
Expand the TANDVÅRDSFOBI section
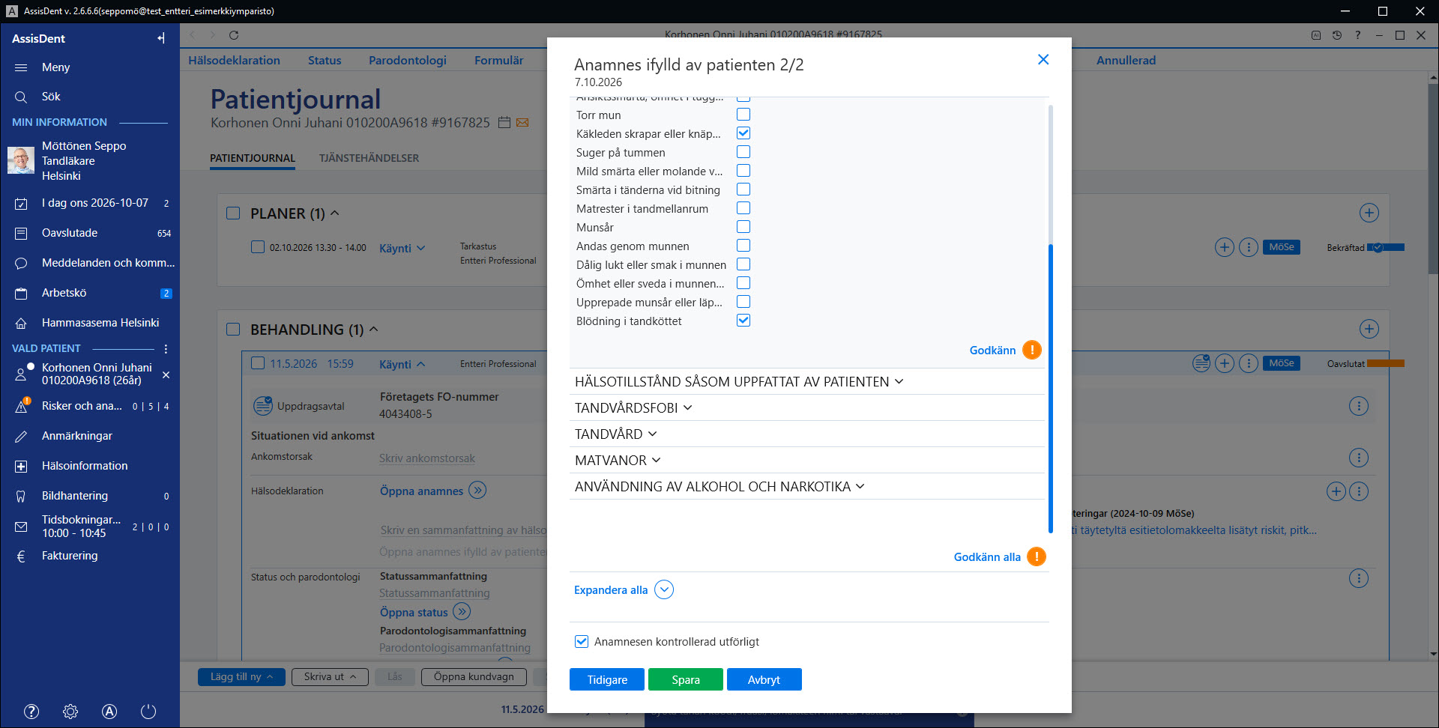[x=633, y=407]
